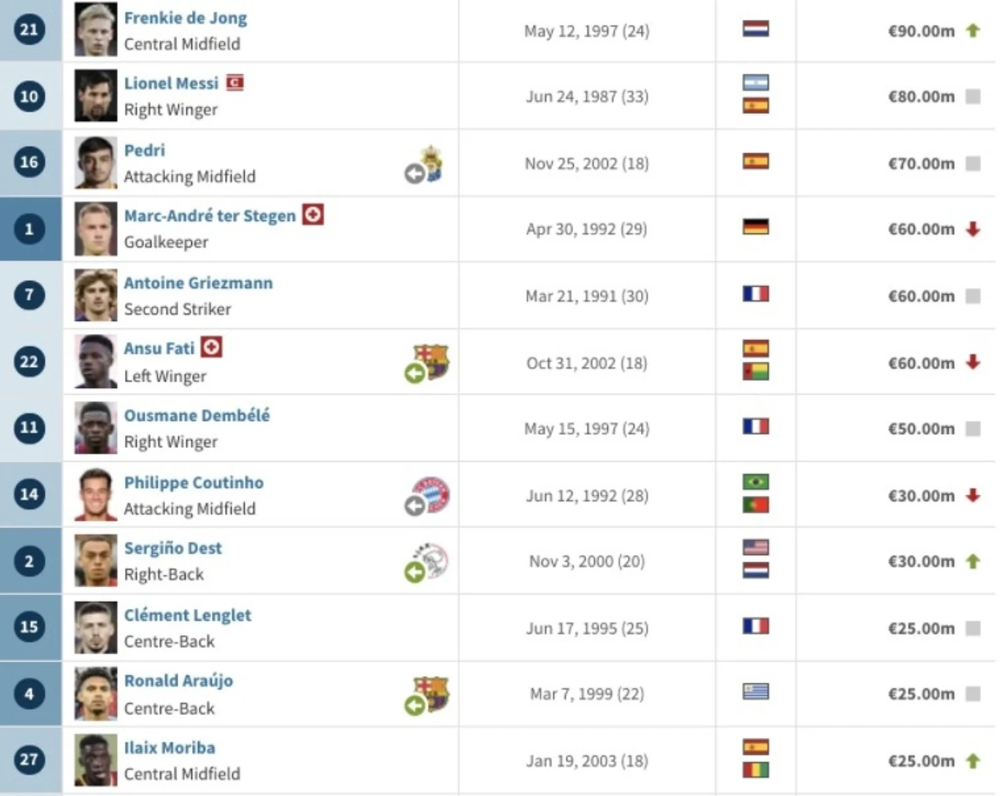Click the Barcelona crest in Ronald Araújo's row
This screenshot has width=1004, height=796.
pyautogui.click(x=431, y=694)
